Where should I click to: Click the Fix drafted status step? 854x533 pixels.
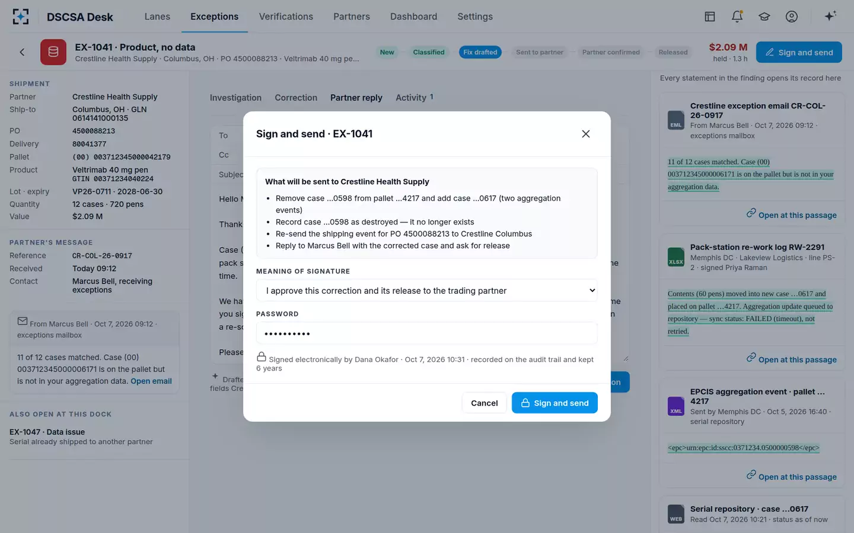point(480,52)
